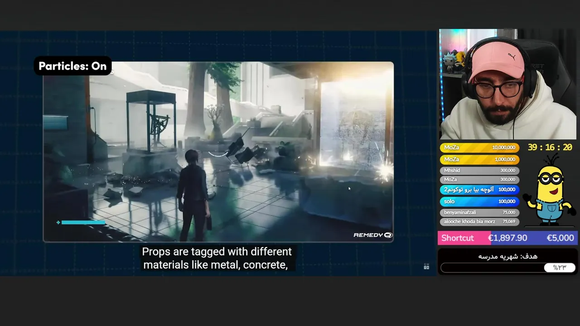Click the gameplay video frame

click(218, 152)
